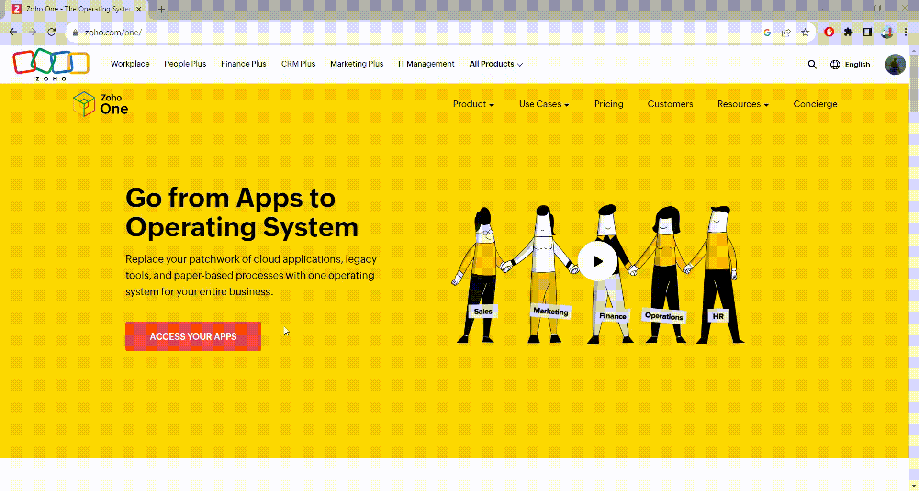Expand the Product dropdown
The height and width of the screenshot is (491, 919).
(473, 104)
